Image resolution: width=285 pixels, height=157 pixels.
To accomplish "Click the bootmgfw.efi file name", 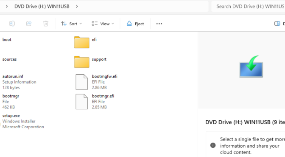I will [x=104, y=76].
